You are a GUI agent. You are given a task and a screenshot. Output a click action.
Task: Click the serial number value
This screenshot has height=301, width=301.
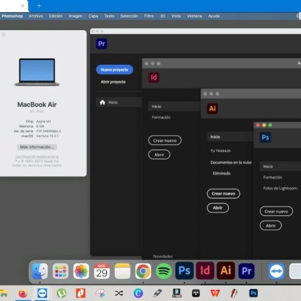(48, 131)
